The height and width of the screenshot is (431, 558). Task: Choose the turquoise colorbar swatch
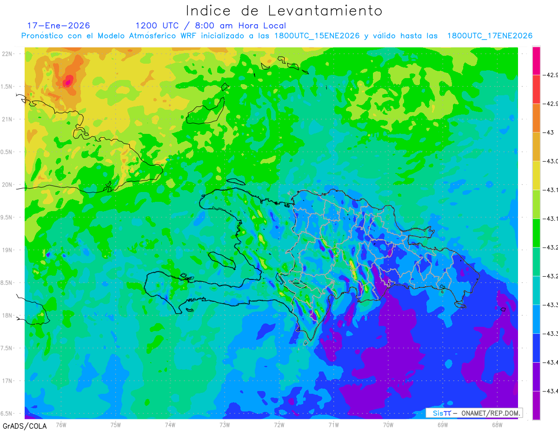click(536, 291)
